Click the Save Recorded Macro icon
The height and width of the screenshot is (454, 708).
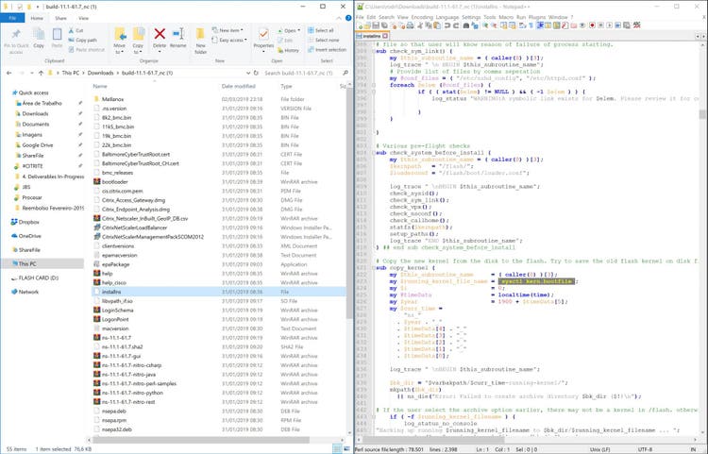[x=627, y=25]
